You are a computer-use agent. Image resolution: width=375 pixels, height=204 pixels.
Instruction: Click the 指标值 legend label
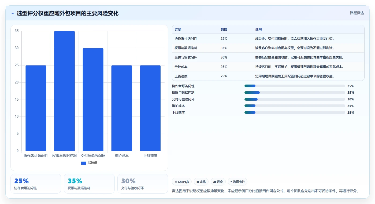coord(92,163)
